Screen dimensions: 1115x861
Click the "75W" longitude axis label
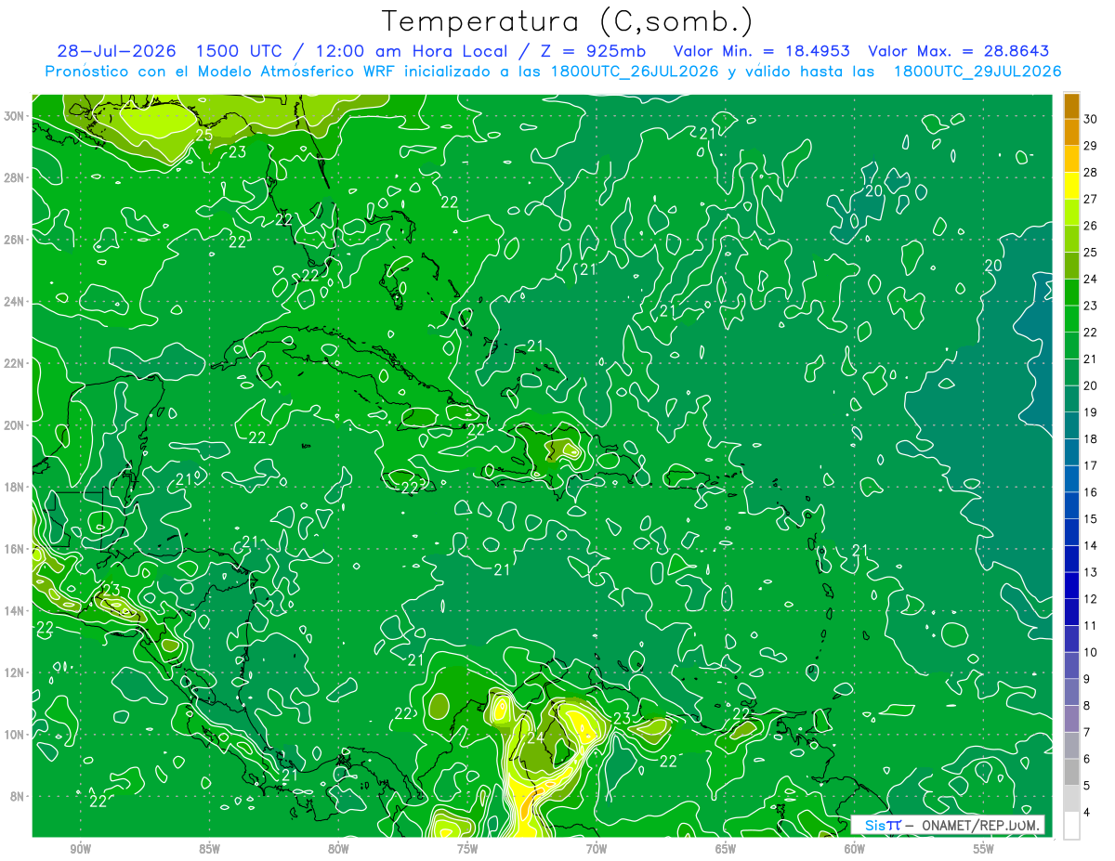pyautogui.click(x=467, y=848)
